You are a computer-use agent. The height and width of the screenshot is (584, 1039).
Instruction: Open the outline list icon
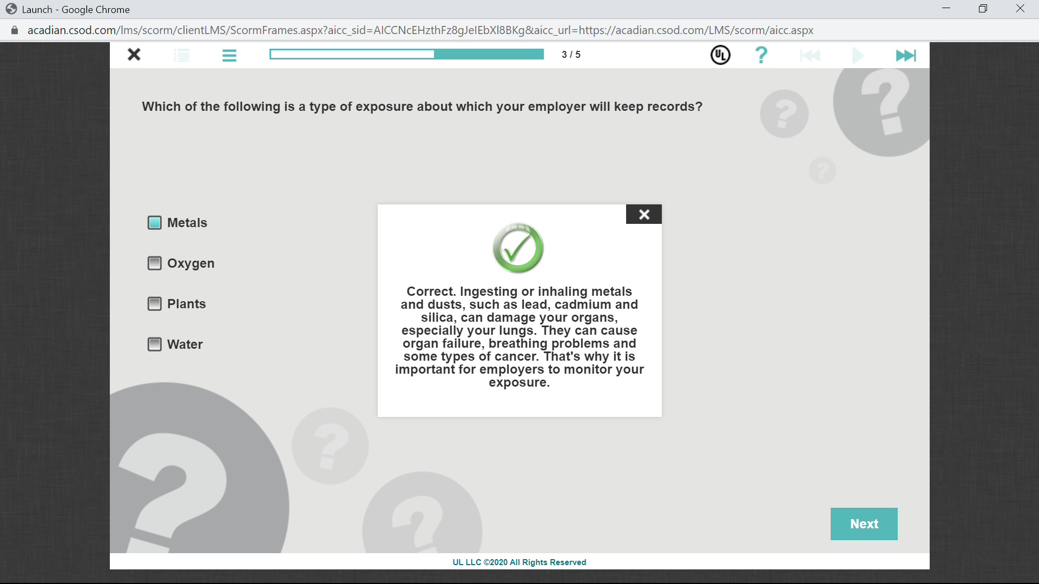click(x=181, y=55)
